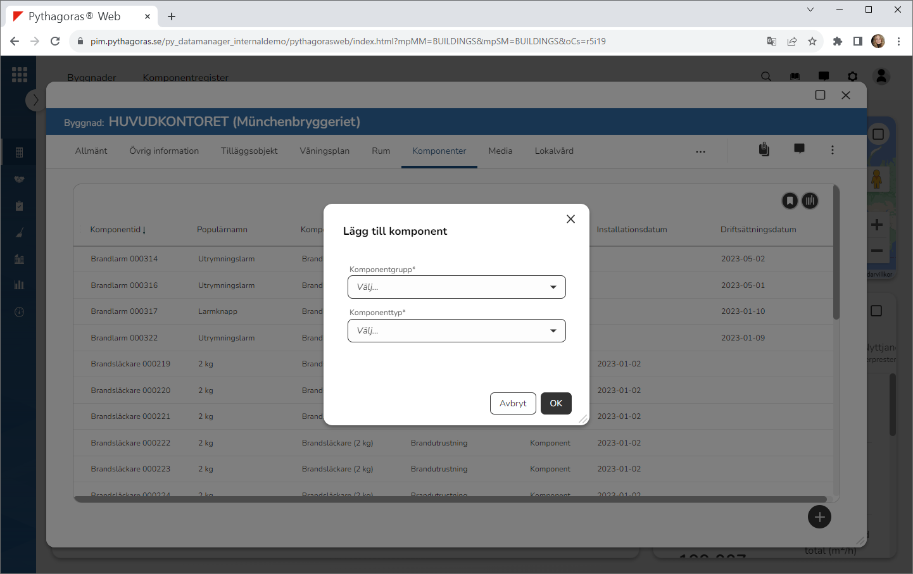Open the Komponentgrupp dropdown
Viewport: 913px width, 574px height.
(456, 287)
